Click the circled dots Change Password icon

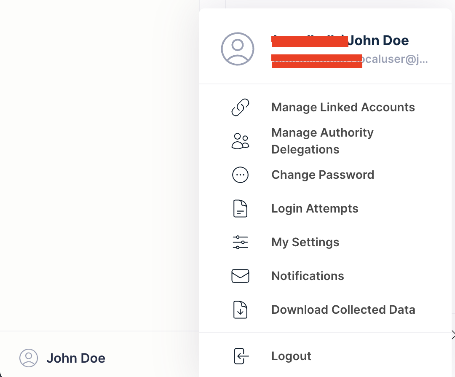pos(240,175)
